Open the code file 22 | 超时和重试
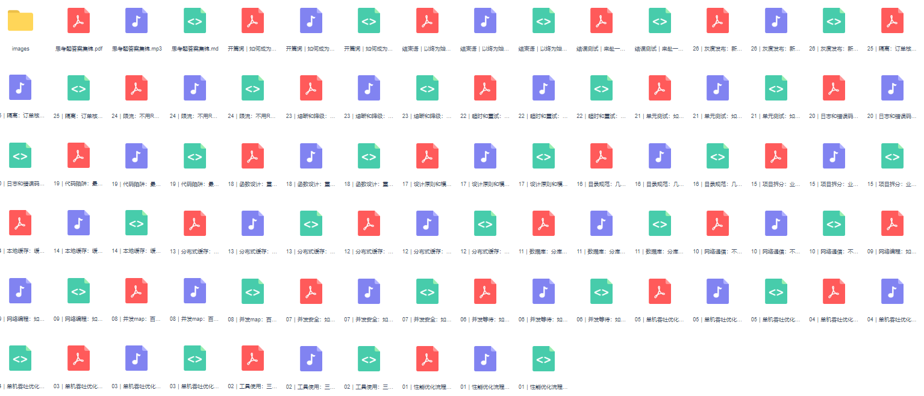 pos(602,88)
